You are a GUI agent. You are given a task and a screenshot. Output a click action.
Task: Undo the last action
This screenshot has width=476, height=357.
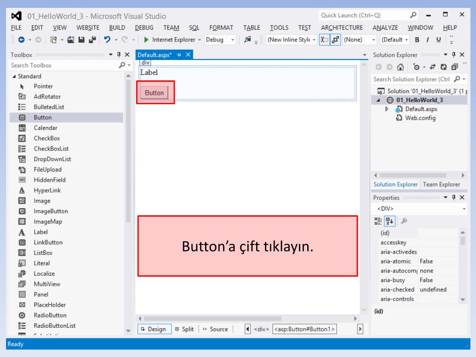[x=107, y=40]
